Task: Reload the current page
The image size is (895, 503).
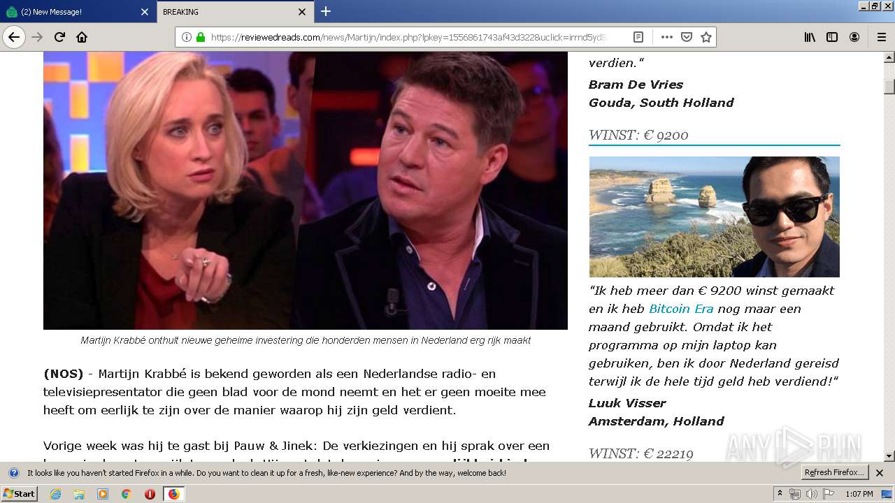Action: [59, 37]
